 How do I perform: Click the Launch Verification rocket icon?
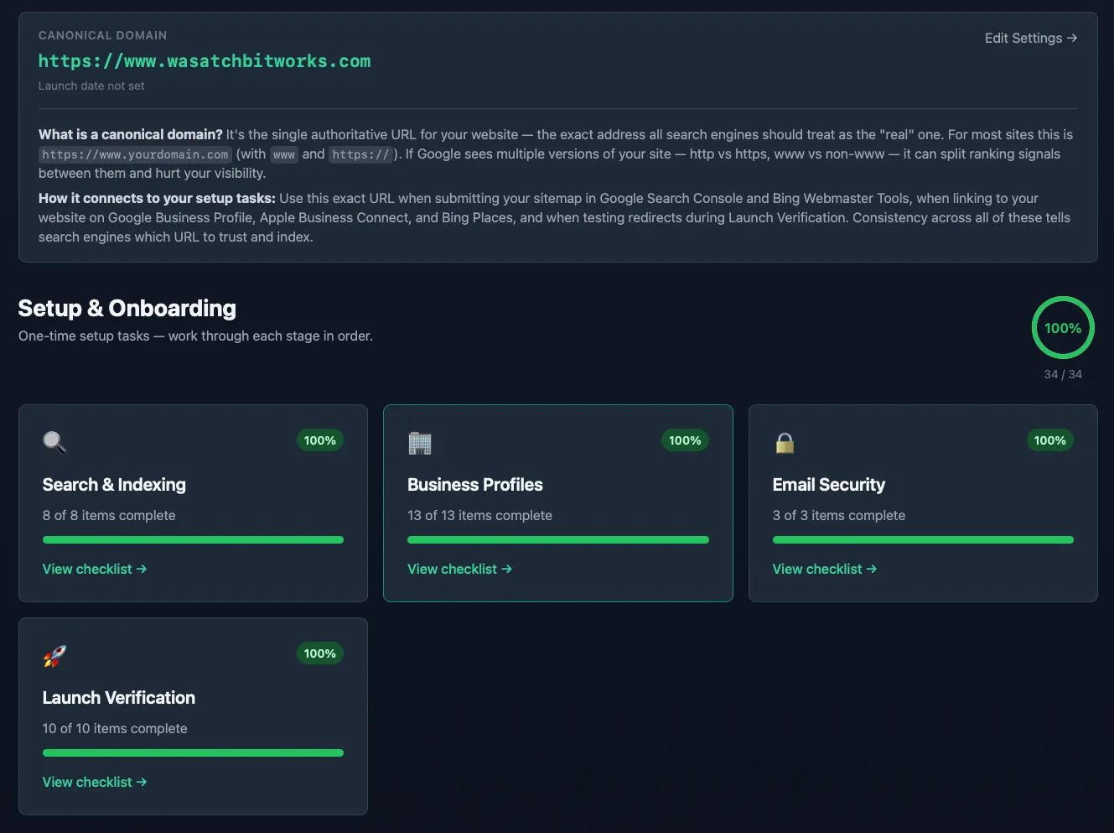54,655
